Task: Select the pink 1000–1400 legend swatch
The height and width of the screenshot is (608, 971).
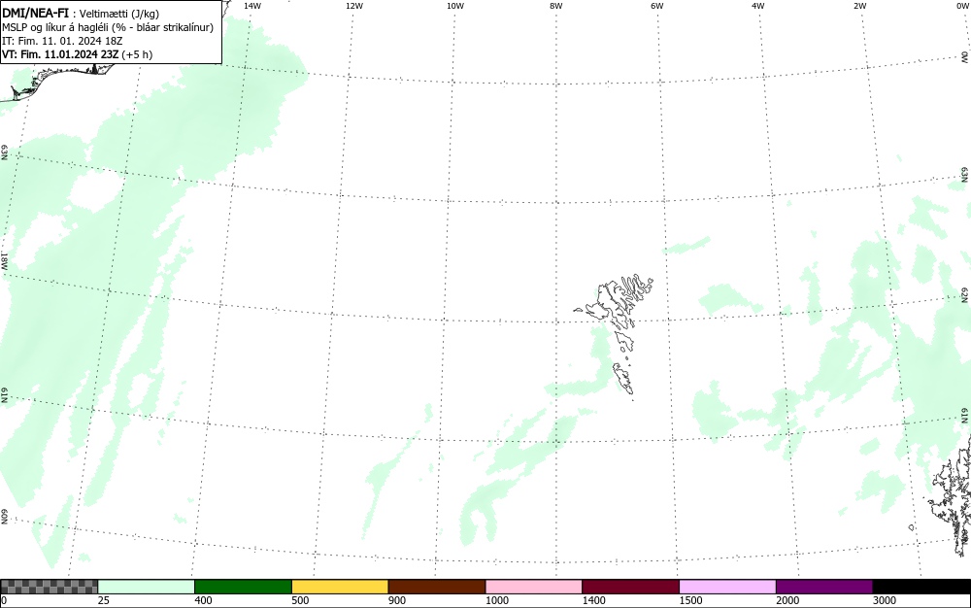Action: [x=534, y=587]
